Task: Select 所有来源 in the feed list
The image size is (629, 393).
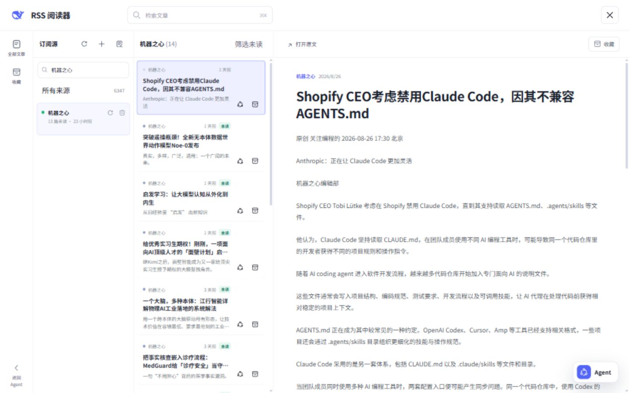Action: [83, 91]
